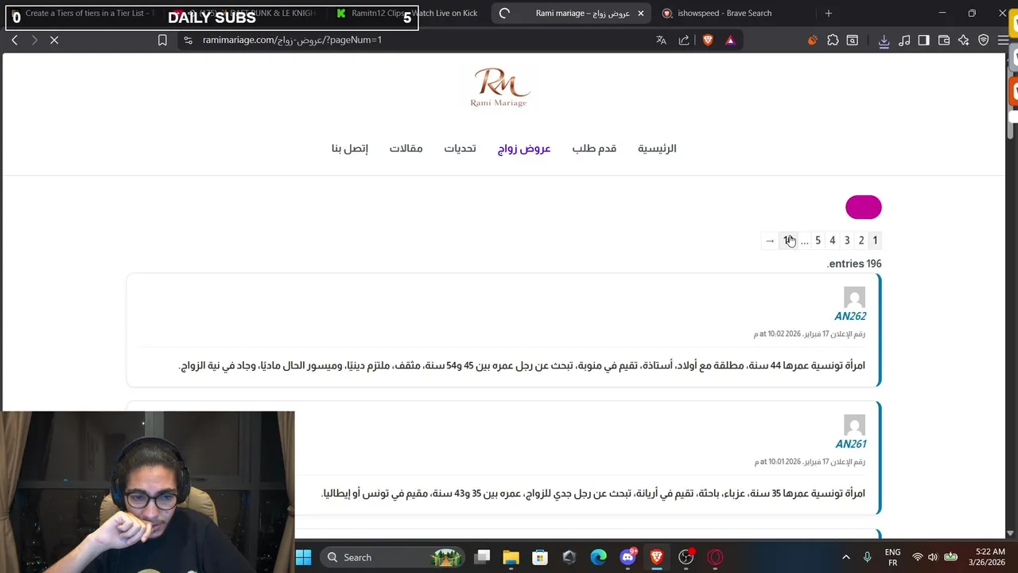Go to pagination page 2
Viewport: 1018px width, 573px height.
click(x=861, y=240)
